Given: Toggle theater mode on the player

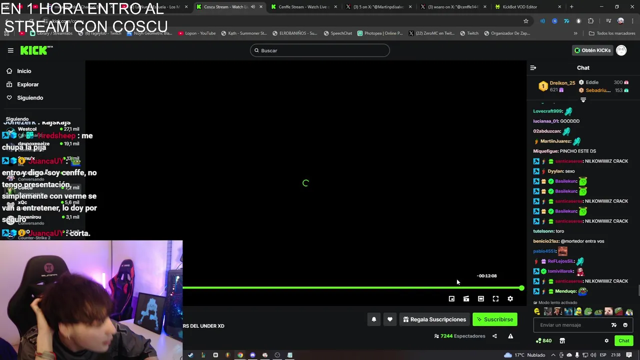Looking at the screenshot, I should [x=481, y=299].
